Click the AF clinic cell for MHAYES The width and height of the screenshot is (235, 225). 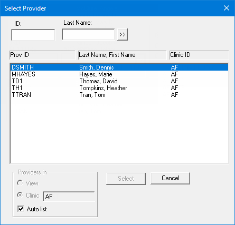[x=174, y=74]
